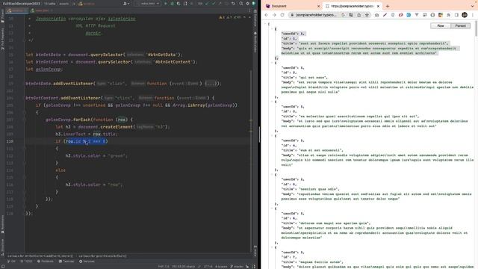478x269 pixels.
Task: Open the user account icon in IDE toolbar
Action: (125, 4)
